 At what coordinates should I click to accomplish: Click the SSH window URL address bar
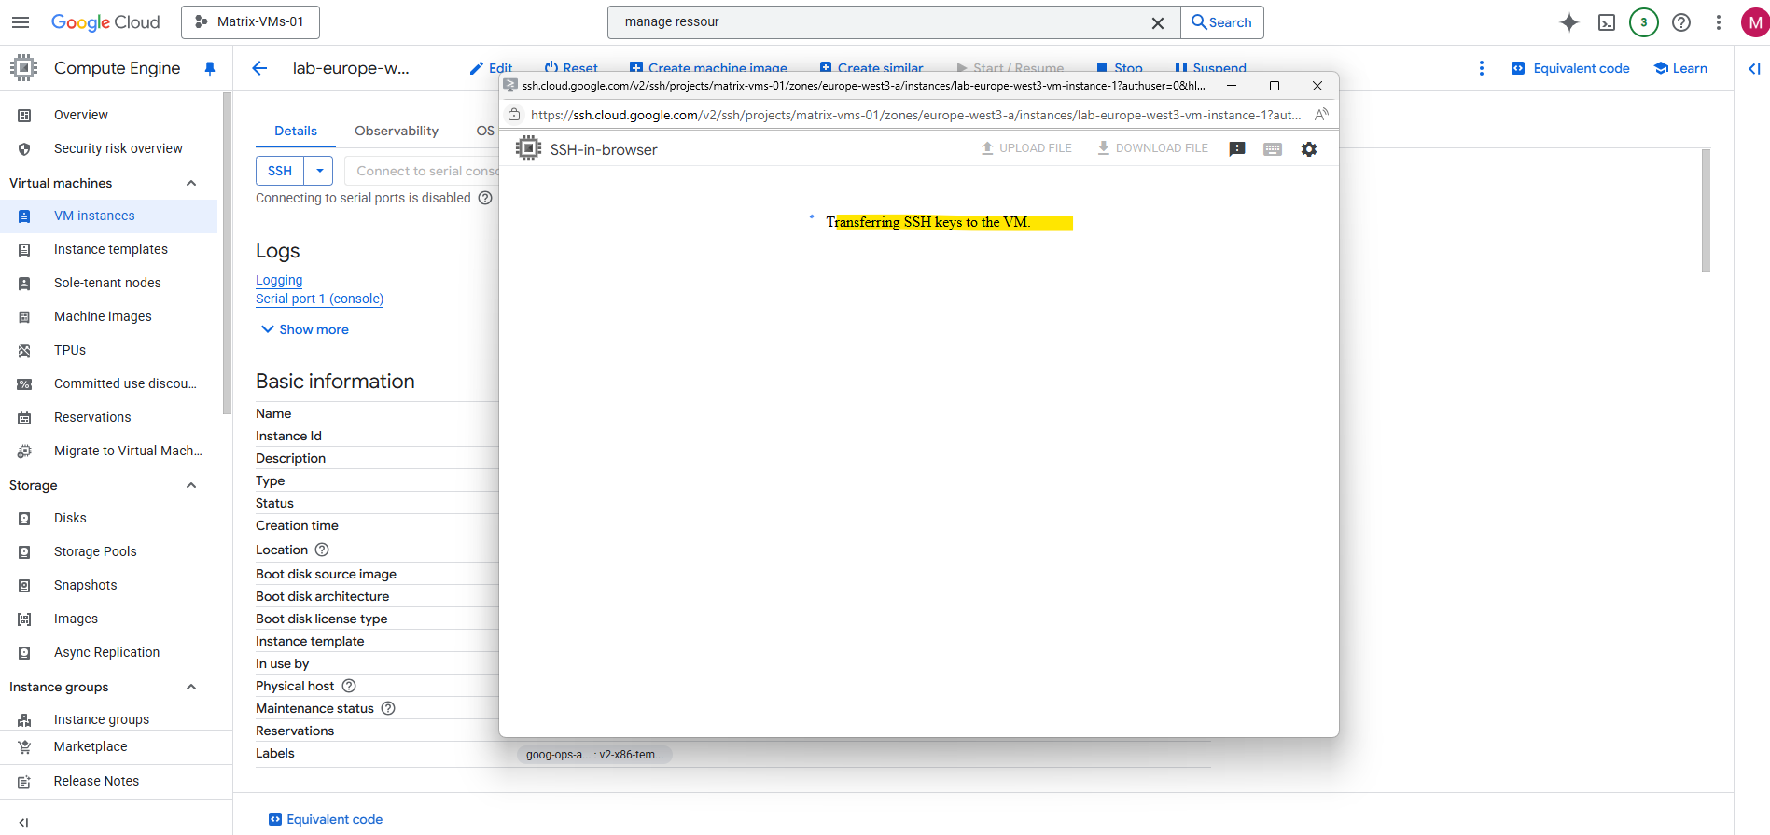tap(915, 115)
